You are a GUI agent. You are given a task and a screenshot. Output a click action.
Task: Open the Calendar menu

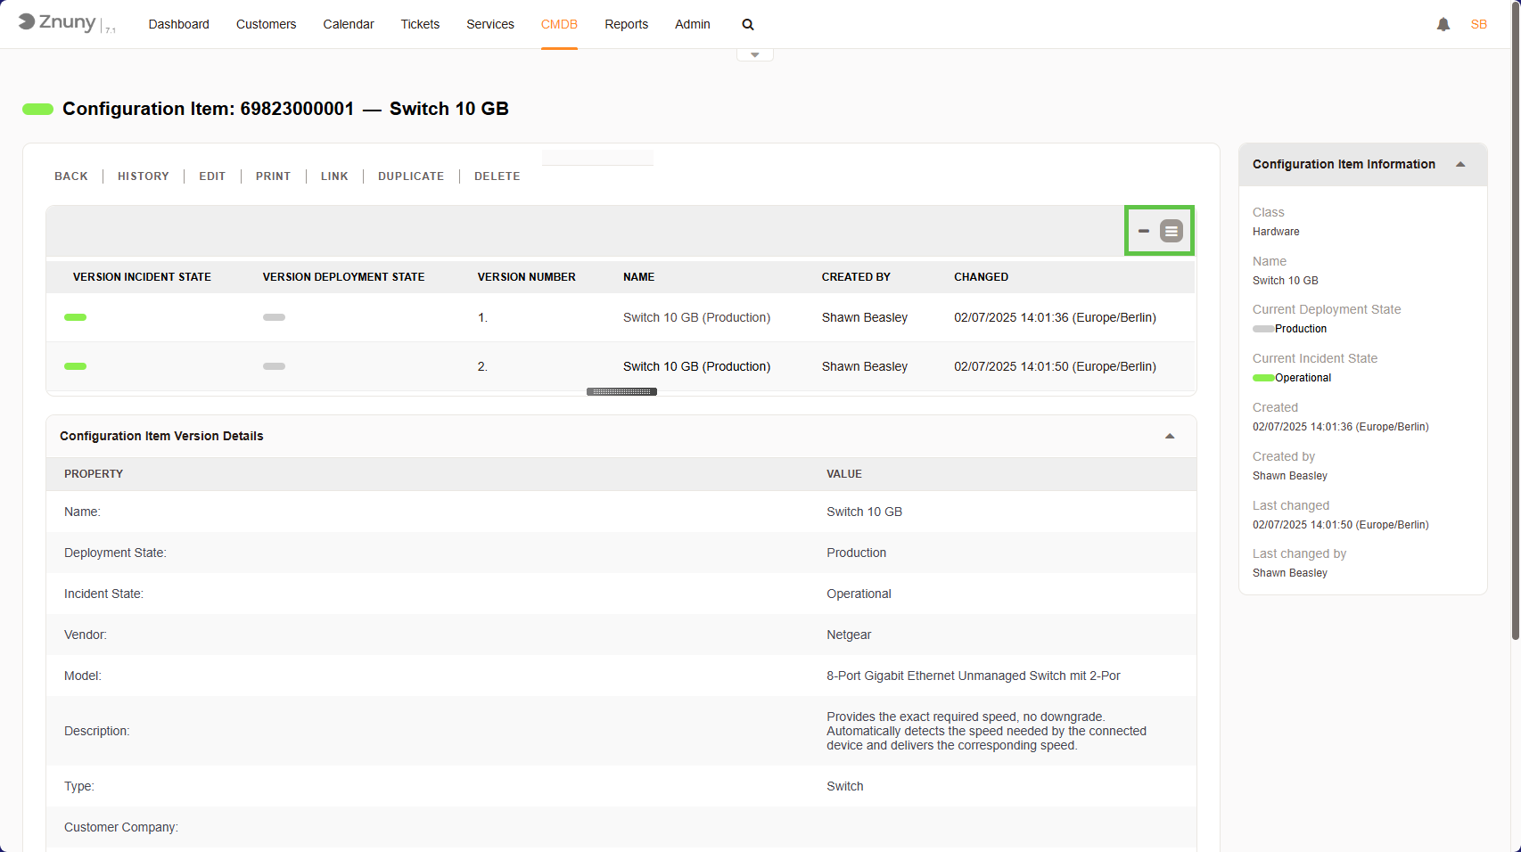pyautogui.click(x=349, y=24)
